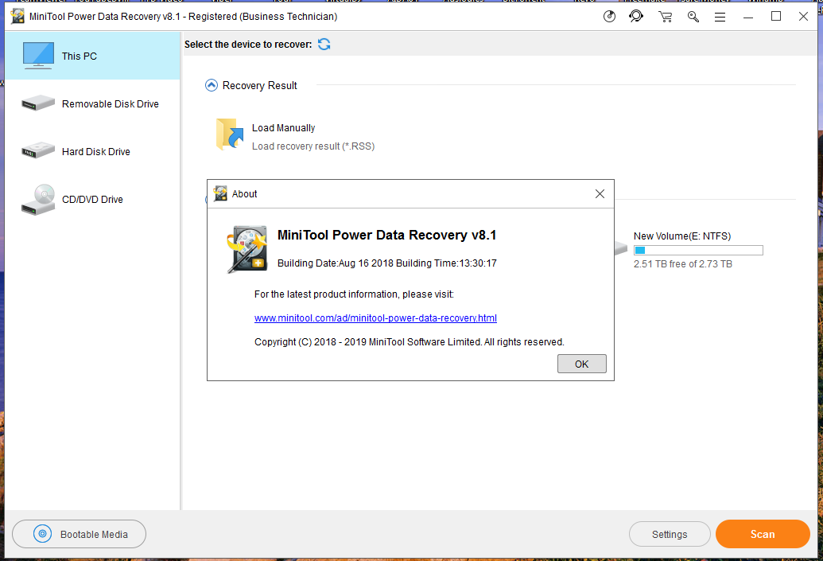Screen dimensions: 823x561
Task: Choose CD/DVD Drive in sidebar
Action: pyautogui.click(x=92, y=199)
